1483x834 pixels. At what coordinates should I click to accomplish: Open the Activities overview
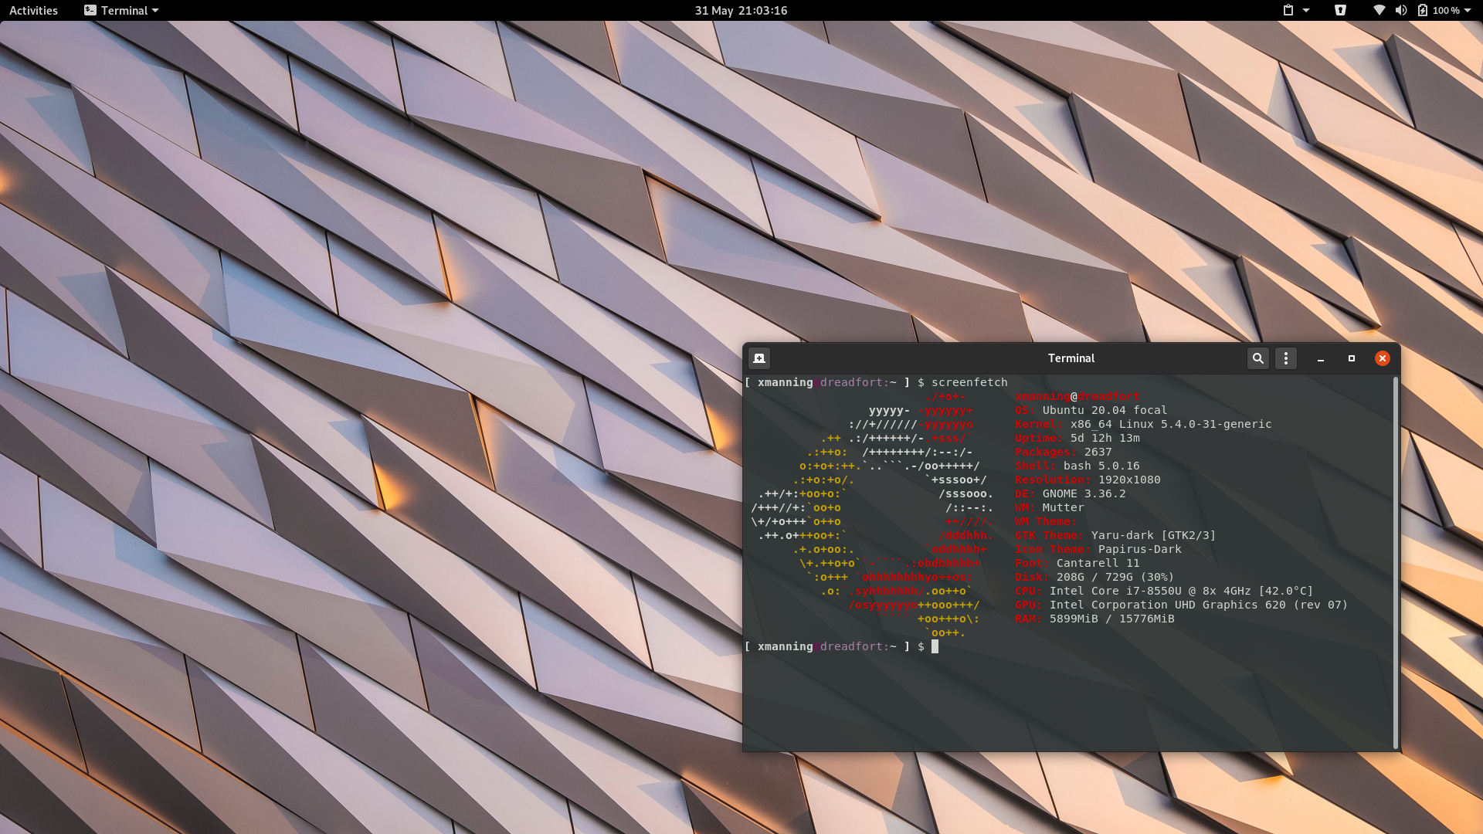33,10
